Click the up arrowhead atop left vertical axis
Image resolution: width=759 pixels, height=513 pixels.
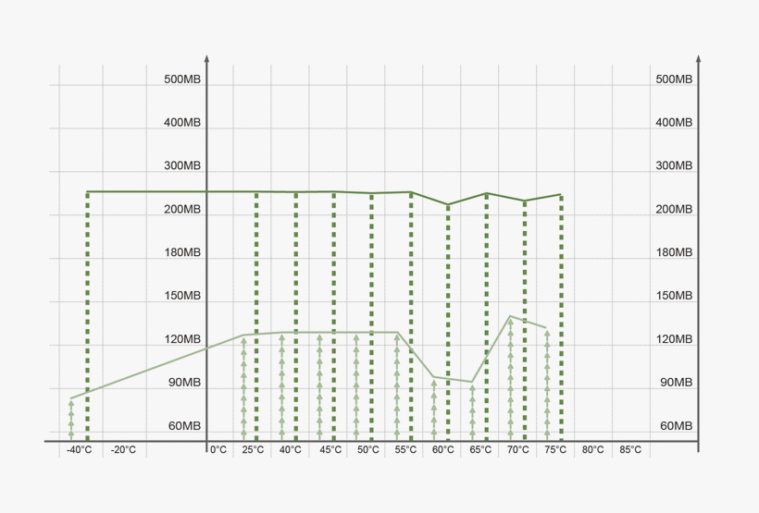(206, 59)
